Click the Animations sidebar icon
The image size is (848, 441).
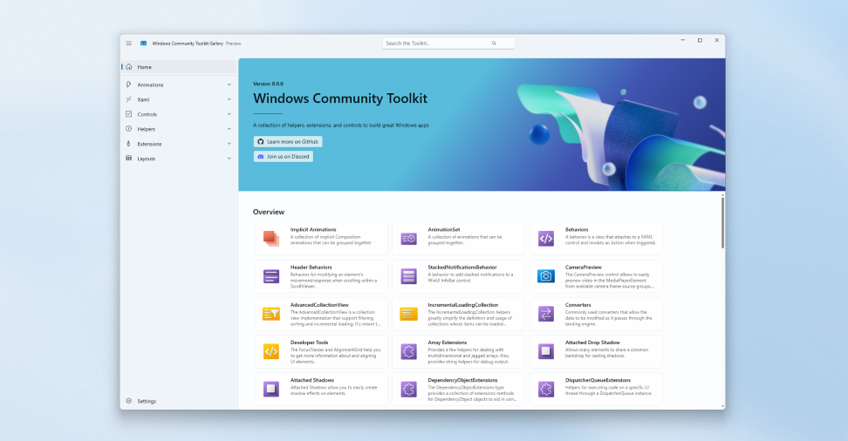click(129, 85)
